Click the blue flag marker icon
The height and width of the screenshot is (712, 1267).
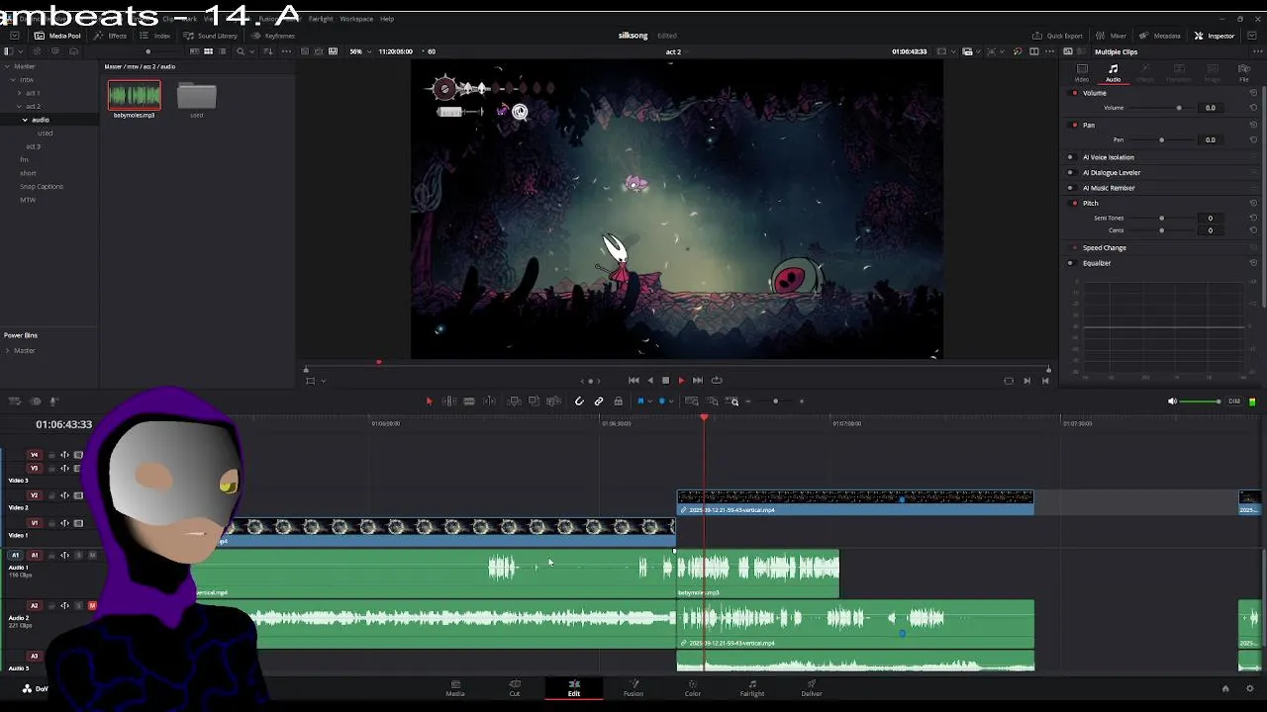[x=640, y=400]
